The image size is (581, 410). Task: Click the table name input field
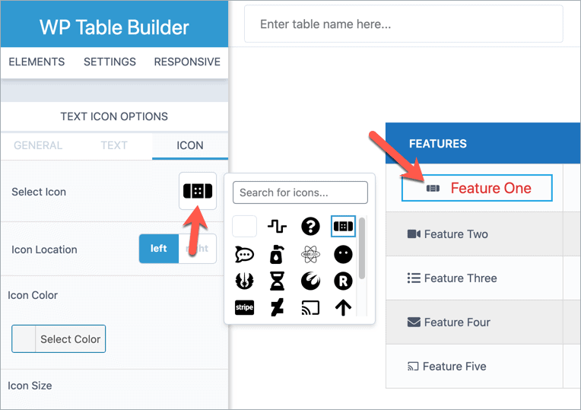click(x=403, y=24)
